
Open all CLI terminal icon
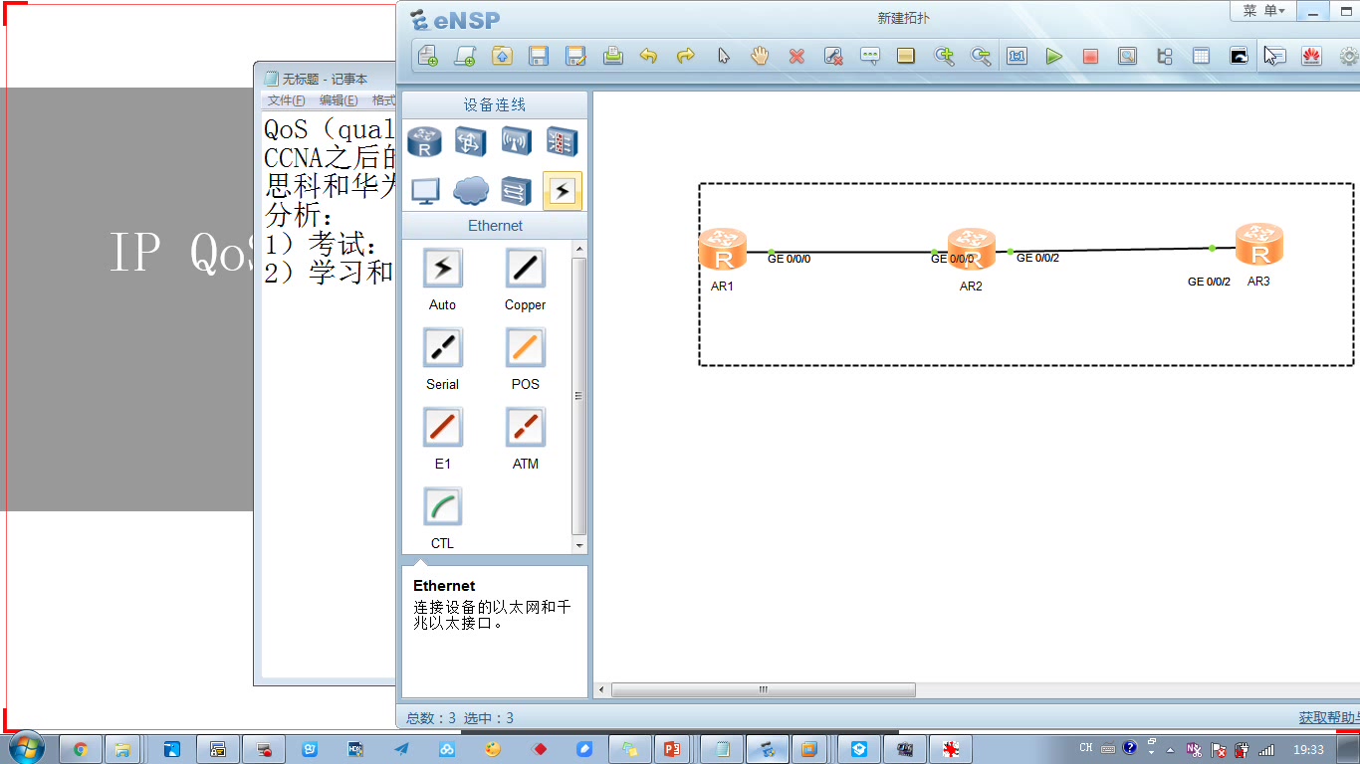coord(1239,57)
